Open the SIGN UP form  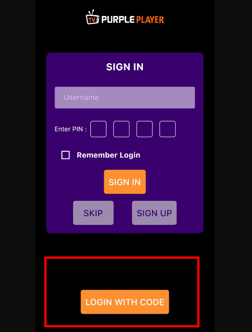click(x=154, y=213)
